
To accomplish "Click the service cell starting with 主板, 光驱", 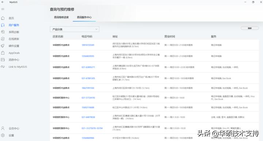I will point(228,117).
